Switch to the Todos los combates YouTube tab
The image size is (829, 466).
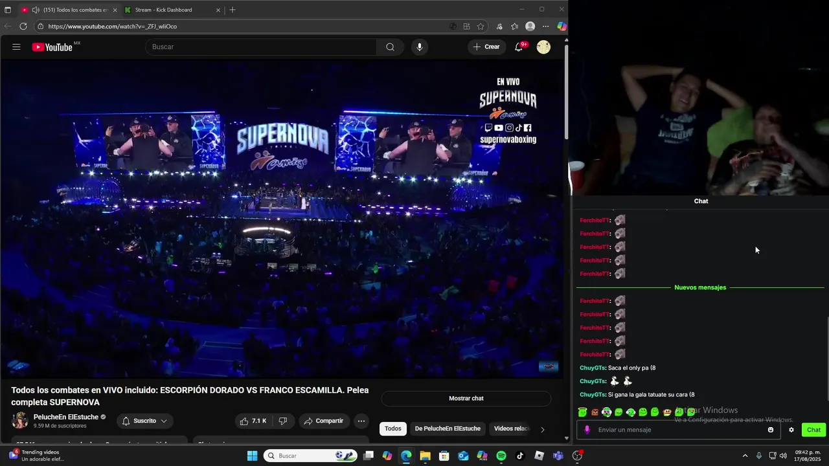pyautogui.click(x=68, y=10)
